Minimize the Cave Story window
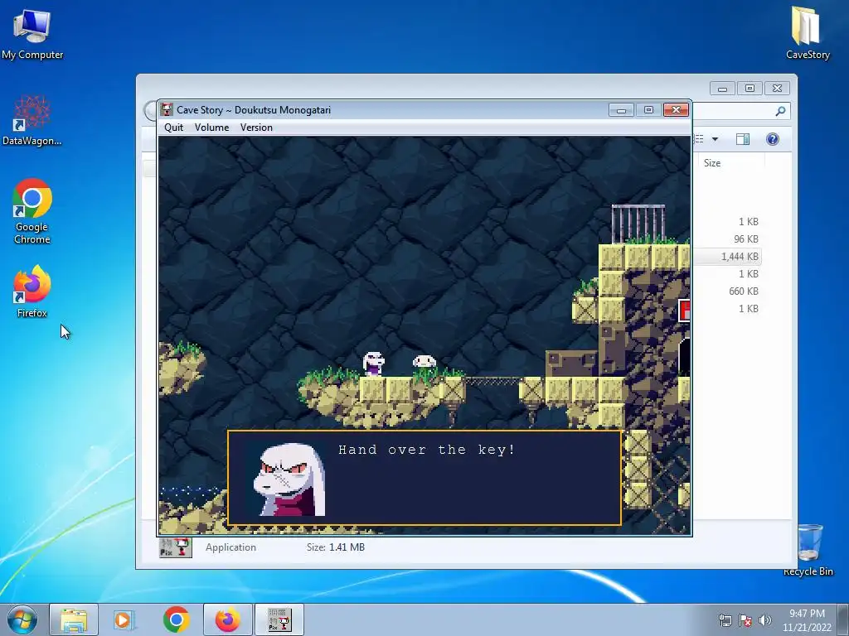 (621, 110)
